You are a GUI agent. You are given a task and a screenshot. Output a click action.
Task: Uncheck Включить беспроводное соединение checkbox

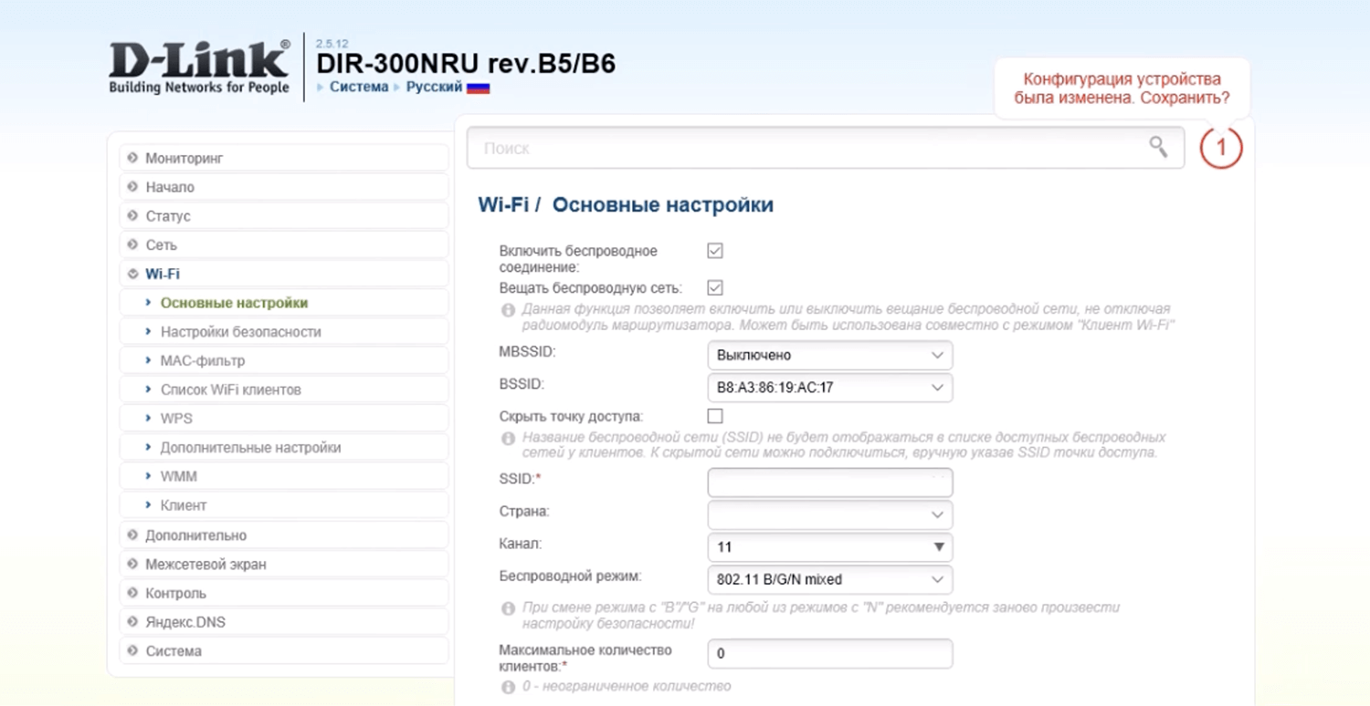coord(715,251)
